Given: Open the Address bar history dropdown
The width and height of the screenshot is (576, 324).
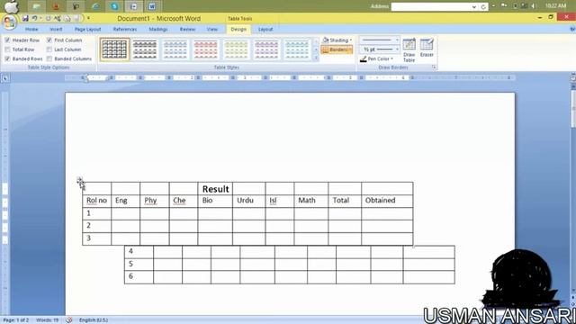Looking at the screenshot, I should [x=474, y=6].
